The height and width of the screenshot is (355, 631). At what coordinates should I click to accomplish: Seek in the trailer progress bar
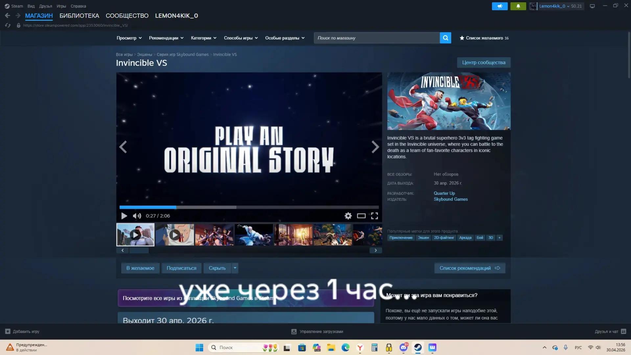[x=249, y=207]
